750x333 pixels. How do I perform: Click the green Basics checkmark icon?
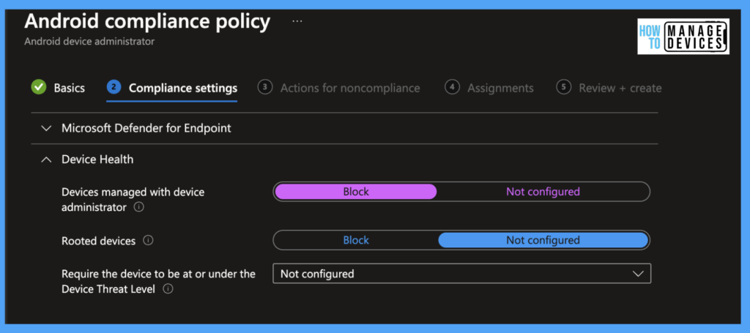point(38,87)
